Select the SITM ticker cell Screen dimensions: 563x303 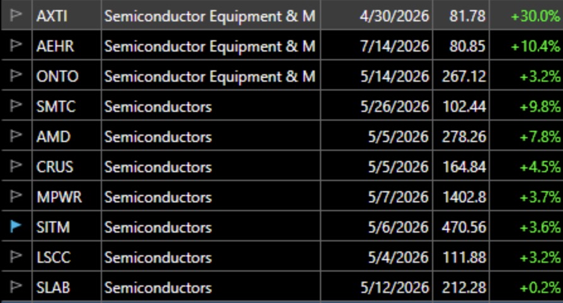53,228
